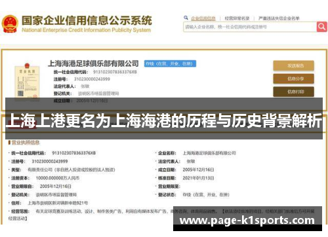Image resolution: width=328 pixels, height=237 pixels.
Task: Click the 信息打印 button
Action: 293,92
